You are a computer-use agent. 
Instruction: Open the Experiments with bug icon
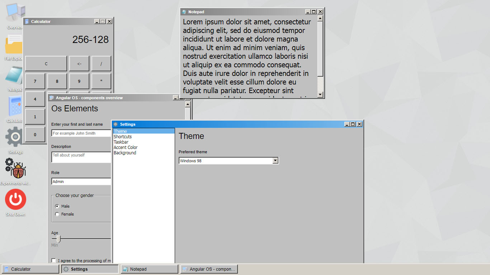14,168
